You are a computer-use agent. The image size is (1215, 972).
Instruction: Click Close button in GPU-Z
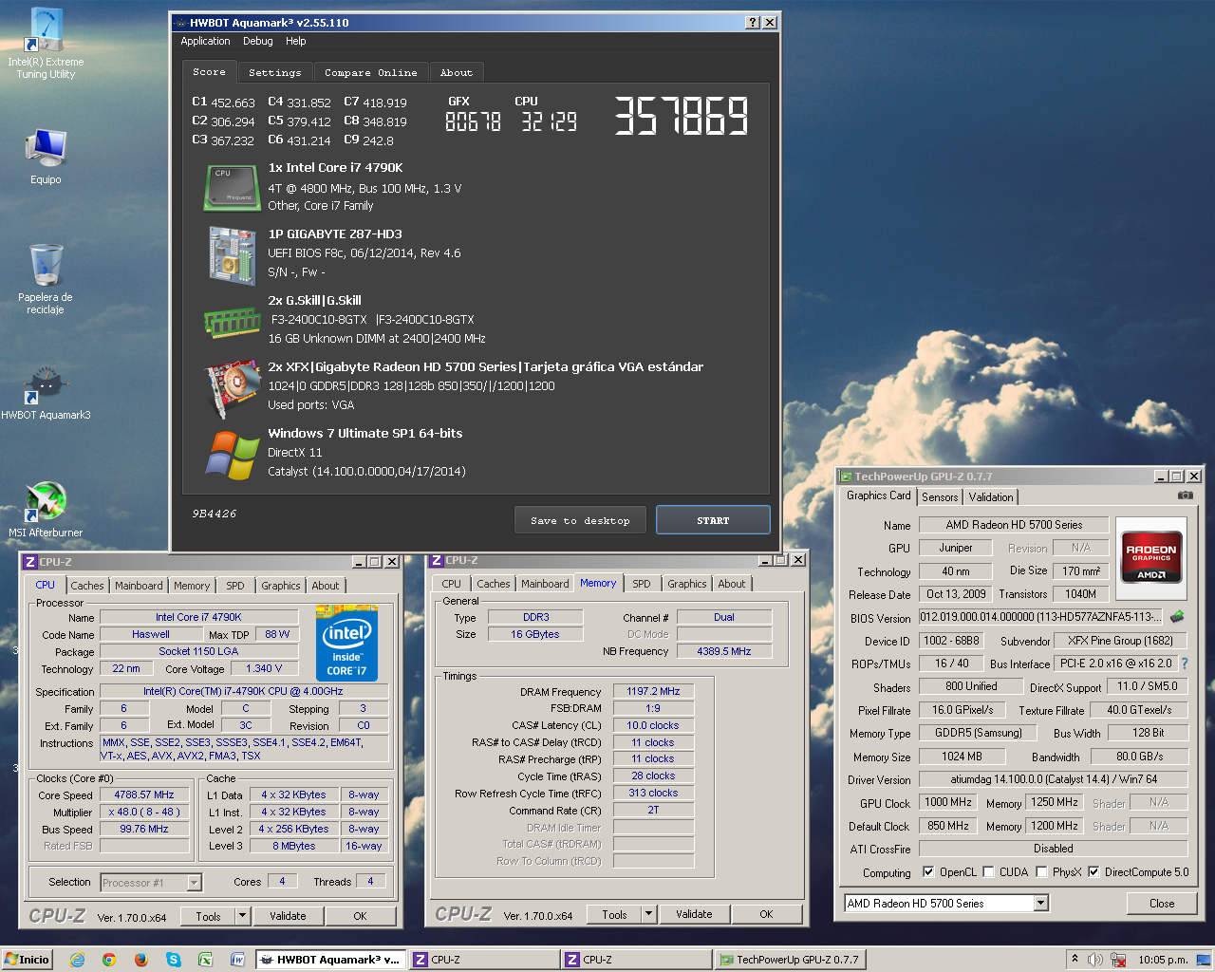coord(1162,904)
